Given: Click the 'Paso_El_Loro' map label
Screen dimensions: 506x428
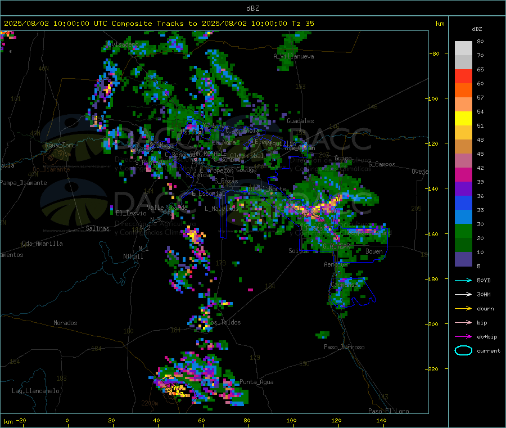Looking at the screenshot, I should click(x=388, y=411).
